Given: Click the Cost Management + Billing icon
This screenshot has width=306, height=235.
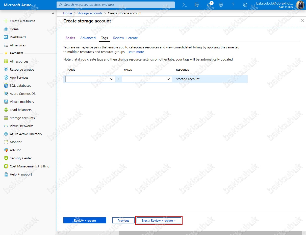Looking at the screenshot, I should [x=6, y=166].
